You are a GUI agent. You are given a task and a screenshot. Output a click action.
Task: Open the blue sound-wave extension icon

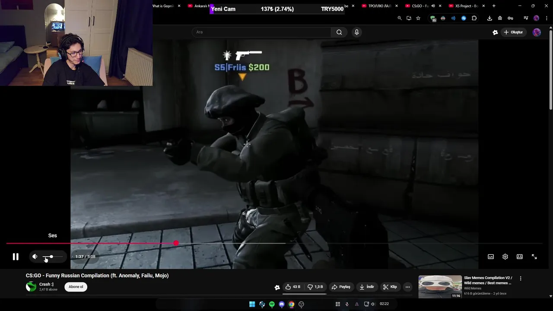click(453, 18)
